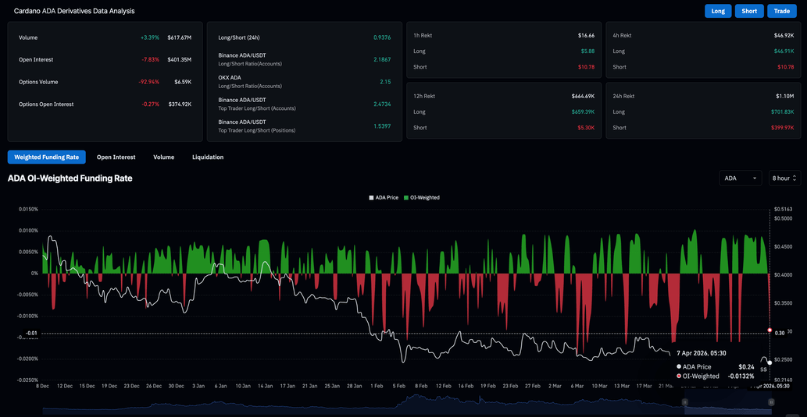Toggle the OI-Weighted legend series

[425, 198]
